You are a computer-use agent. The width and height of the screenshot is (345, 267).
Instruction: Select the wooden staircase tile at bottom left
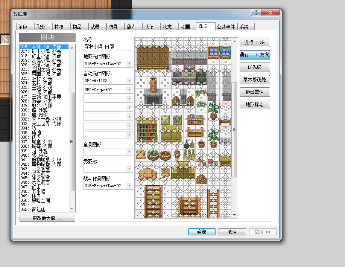[x=153, y=201]
